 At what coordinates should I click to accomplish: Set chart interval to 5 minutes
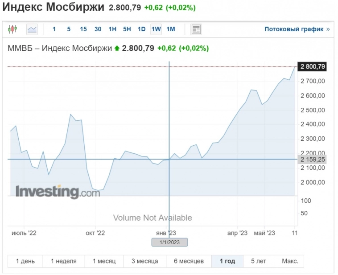coord(69,29)
